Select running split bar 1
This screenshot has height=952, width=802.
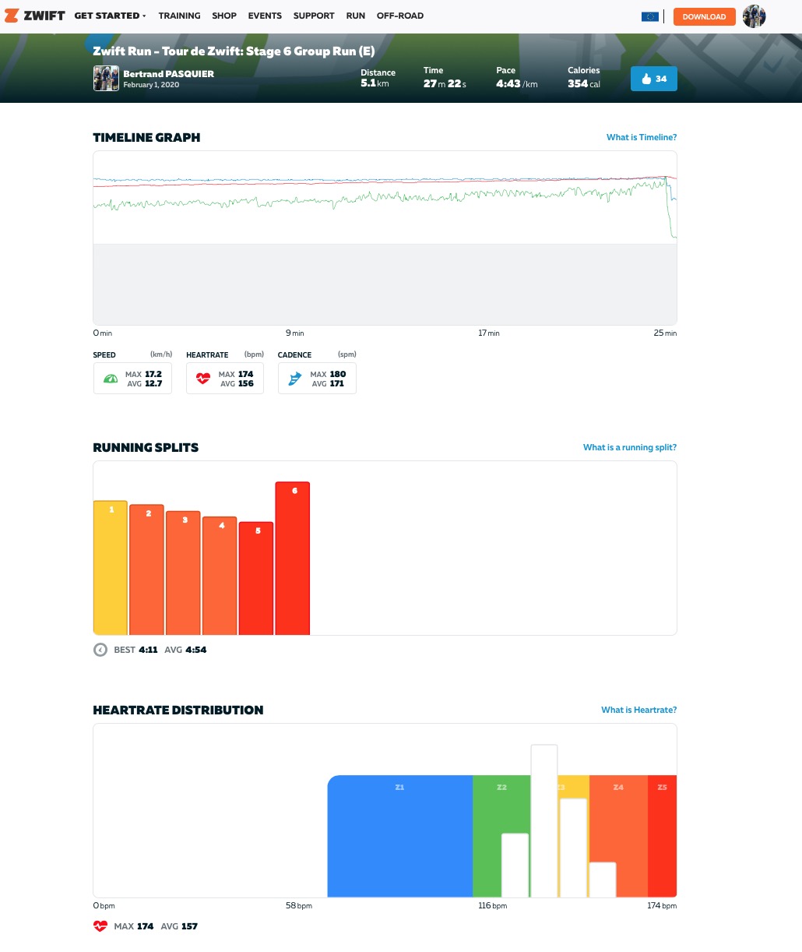(111, 568)
